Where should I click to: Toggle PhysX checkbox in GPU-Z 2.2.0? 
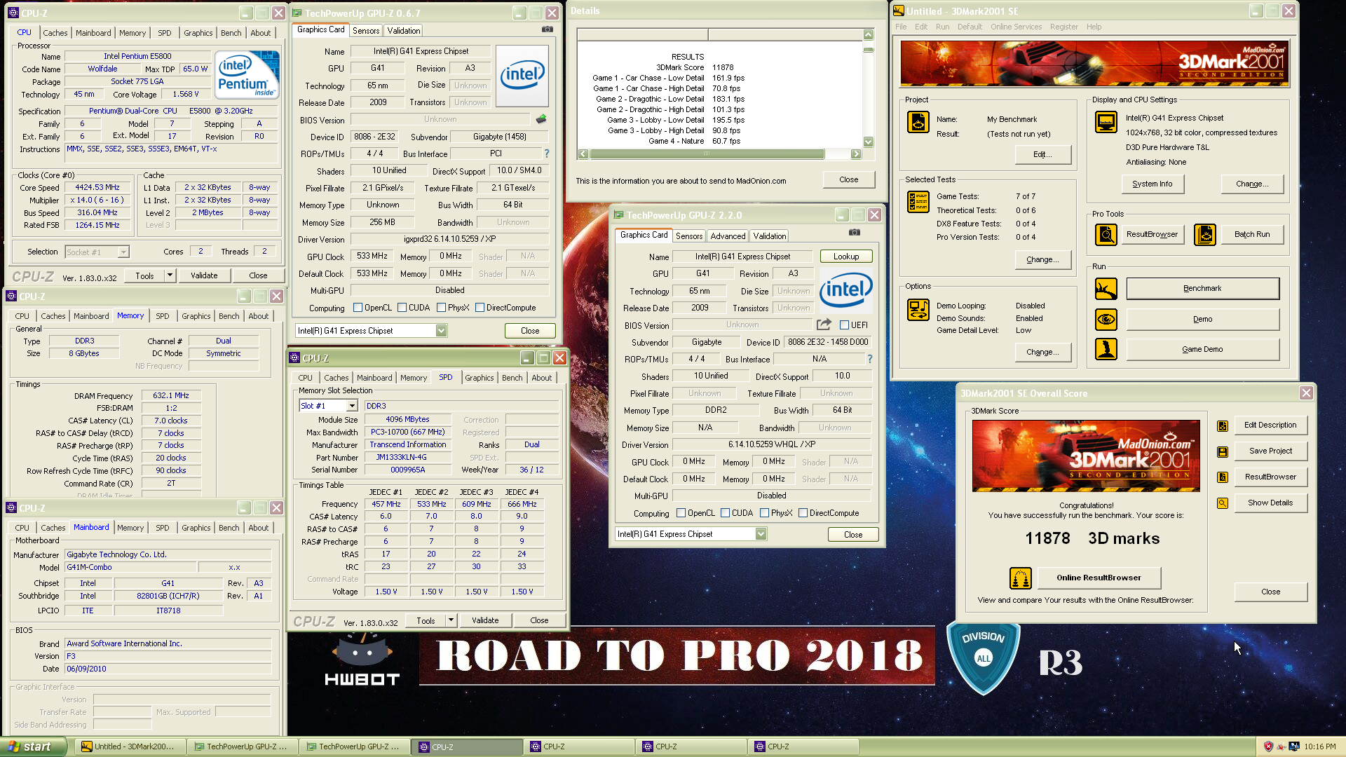(764, 513)
